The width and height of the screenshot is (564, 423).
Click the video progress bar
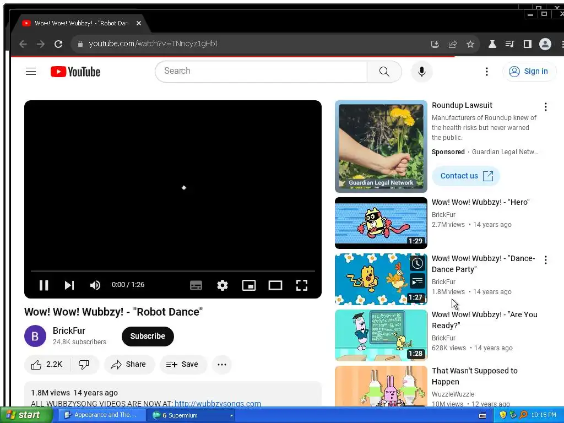coord(172,271)
